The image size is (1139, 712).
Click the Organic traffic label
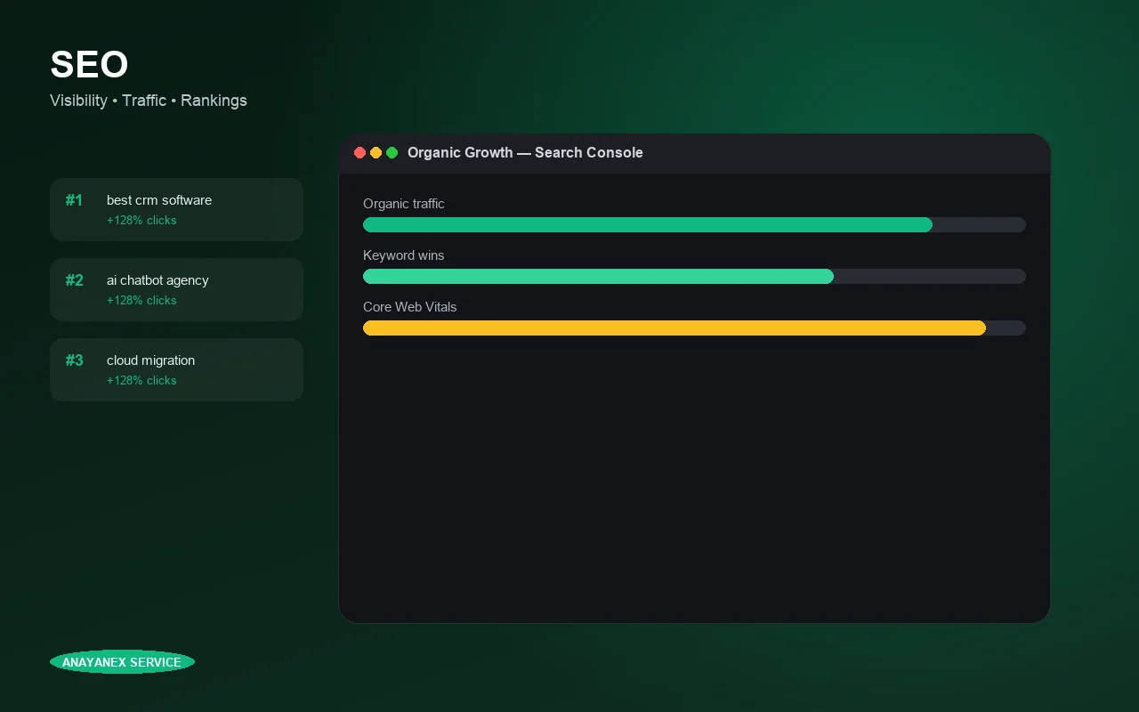coord(404,204)
